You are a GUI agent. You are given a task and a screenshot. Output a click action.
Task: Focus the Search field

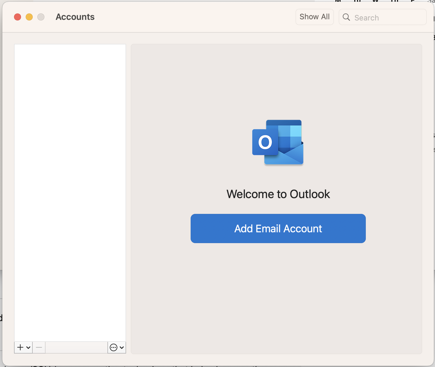pos(382,17)
